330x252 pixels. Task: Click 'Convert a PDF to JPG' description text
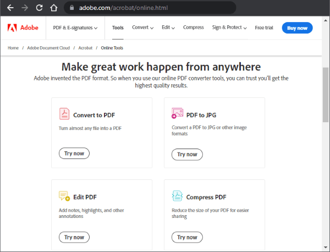coord(209,130)
